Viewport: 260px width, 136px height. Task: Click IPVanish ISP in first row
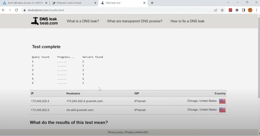coord(140,101)
